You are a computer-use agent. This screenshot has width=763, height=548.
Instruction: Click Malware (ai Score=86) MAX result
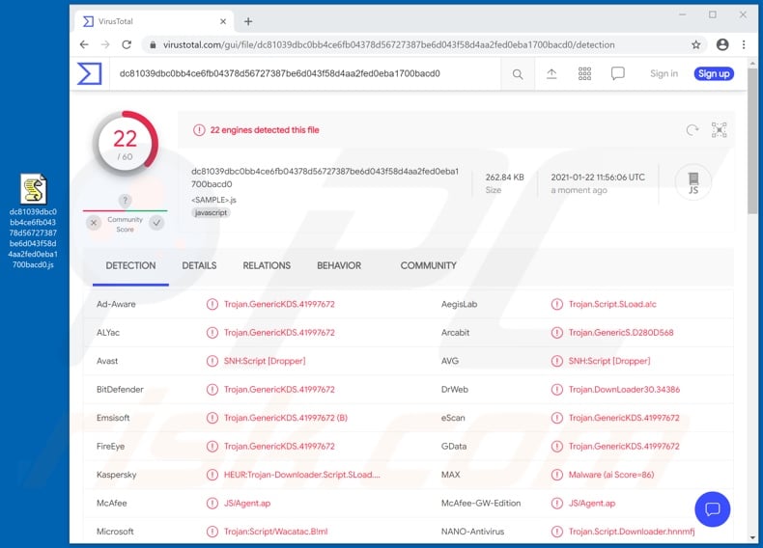611,475
